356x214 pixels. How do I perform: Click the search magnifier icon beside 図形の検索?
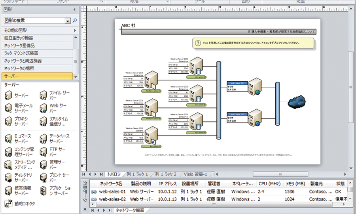(x=75, y=20)
